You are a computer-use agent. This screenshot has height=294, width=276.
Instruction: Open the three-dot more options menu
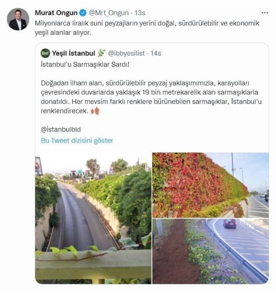[x=265, y=12]
